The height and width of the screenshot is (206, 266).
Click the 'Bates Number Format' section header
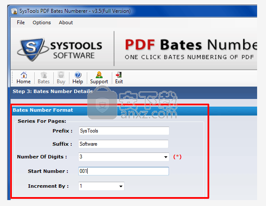click(43, 110)
